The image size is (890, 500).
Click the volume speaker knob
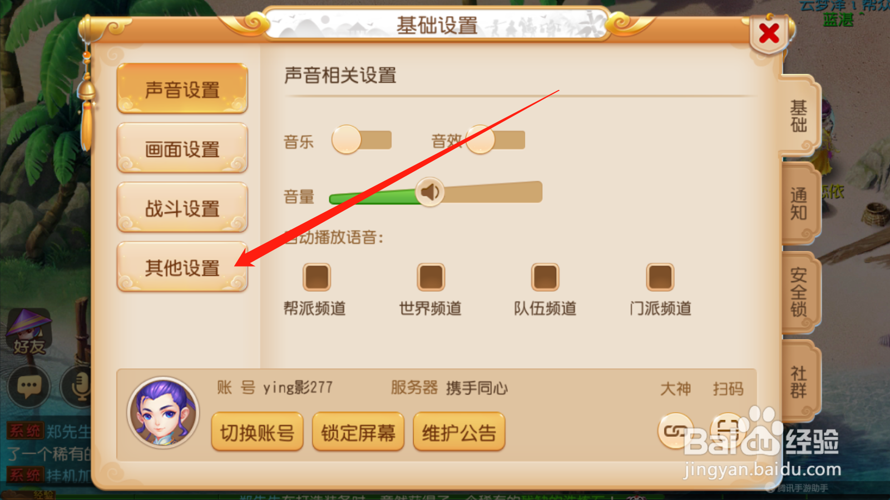[430, 192]
